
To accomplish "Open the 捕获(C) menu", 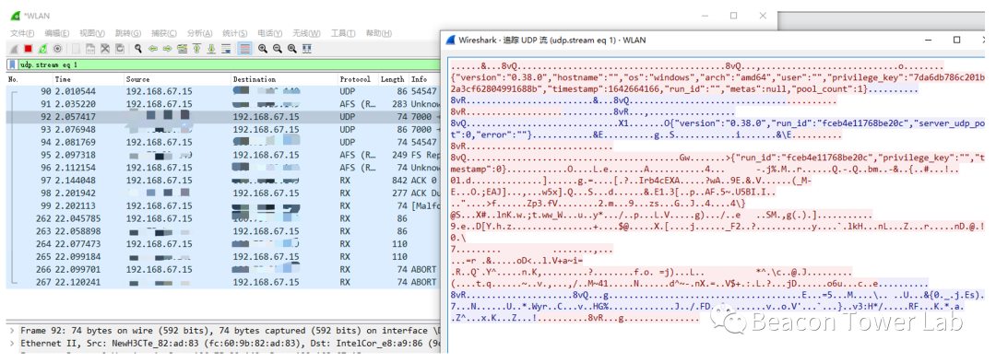I will [163, 34].
